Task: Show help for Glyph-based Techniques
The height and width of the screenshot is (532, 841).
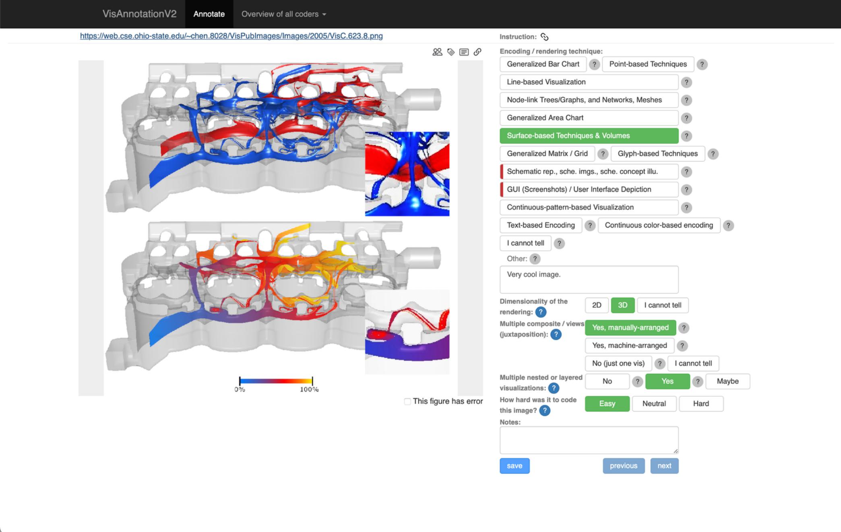Action: click(713, 154)
